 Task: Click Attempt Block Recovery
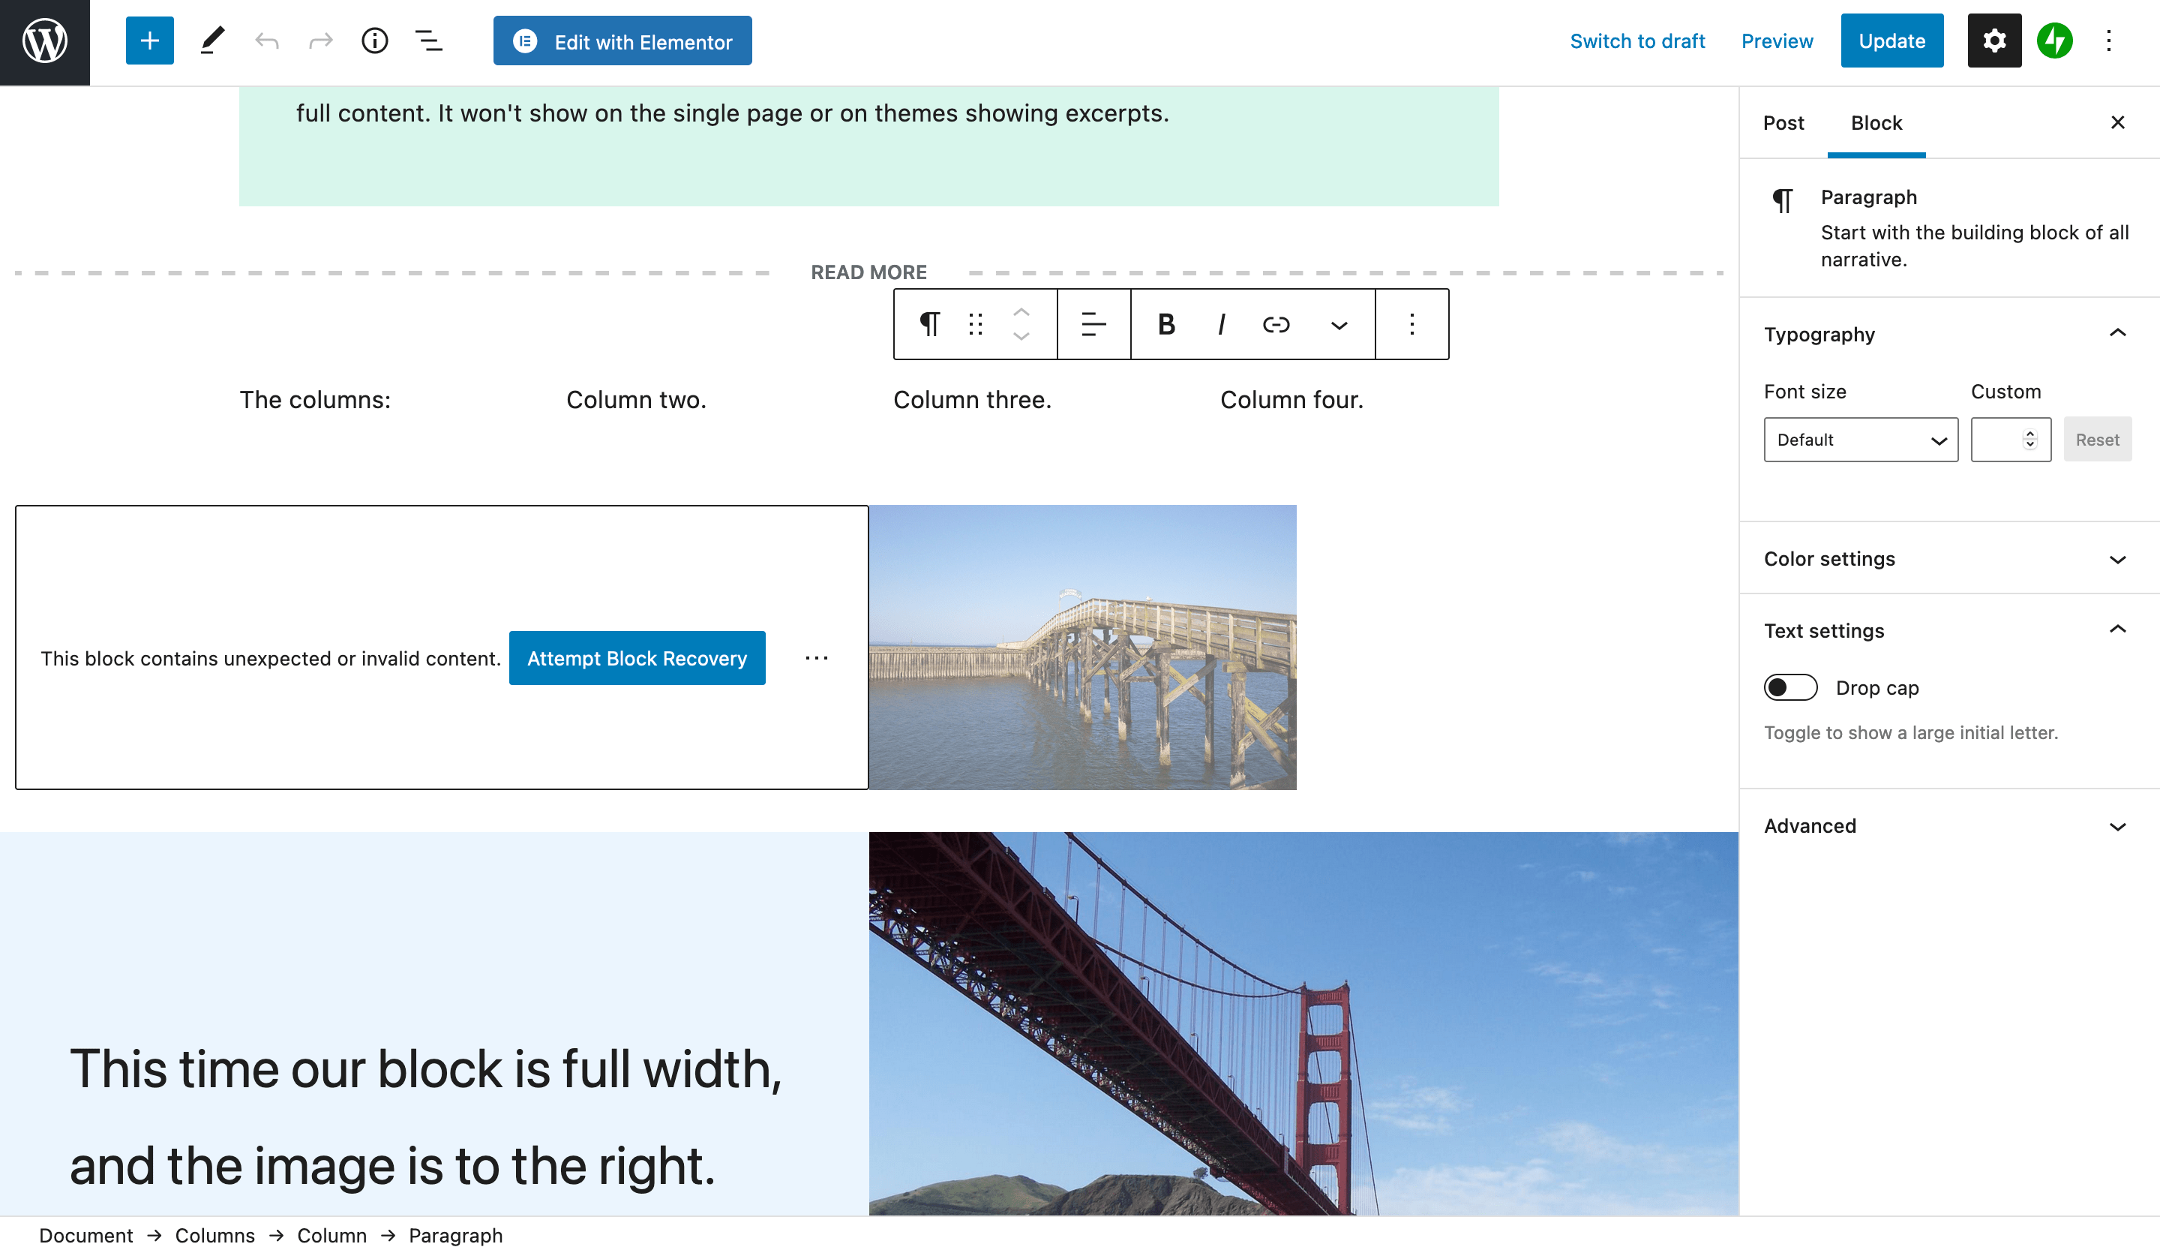click(637, 658)
